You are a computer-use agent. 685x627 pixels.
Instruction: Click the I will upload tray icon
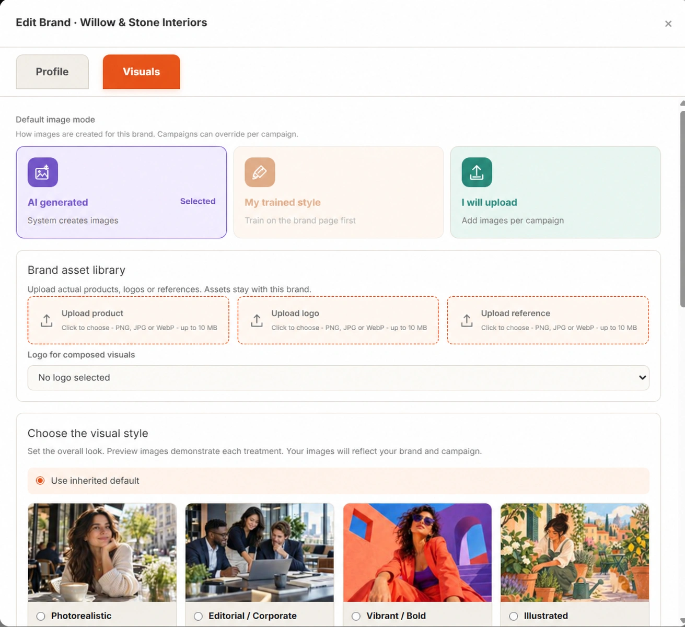pyautogui.click(x=477, y=172)
